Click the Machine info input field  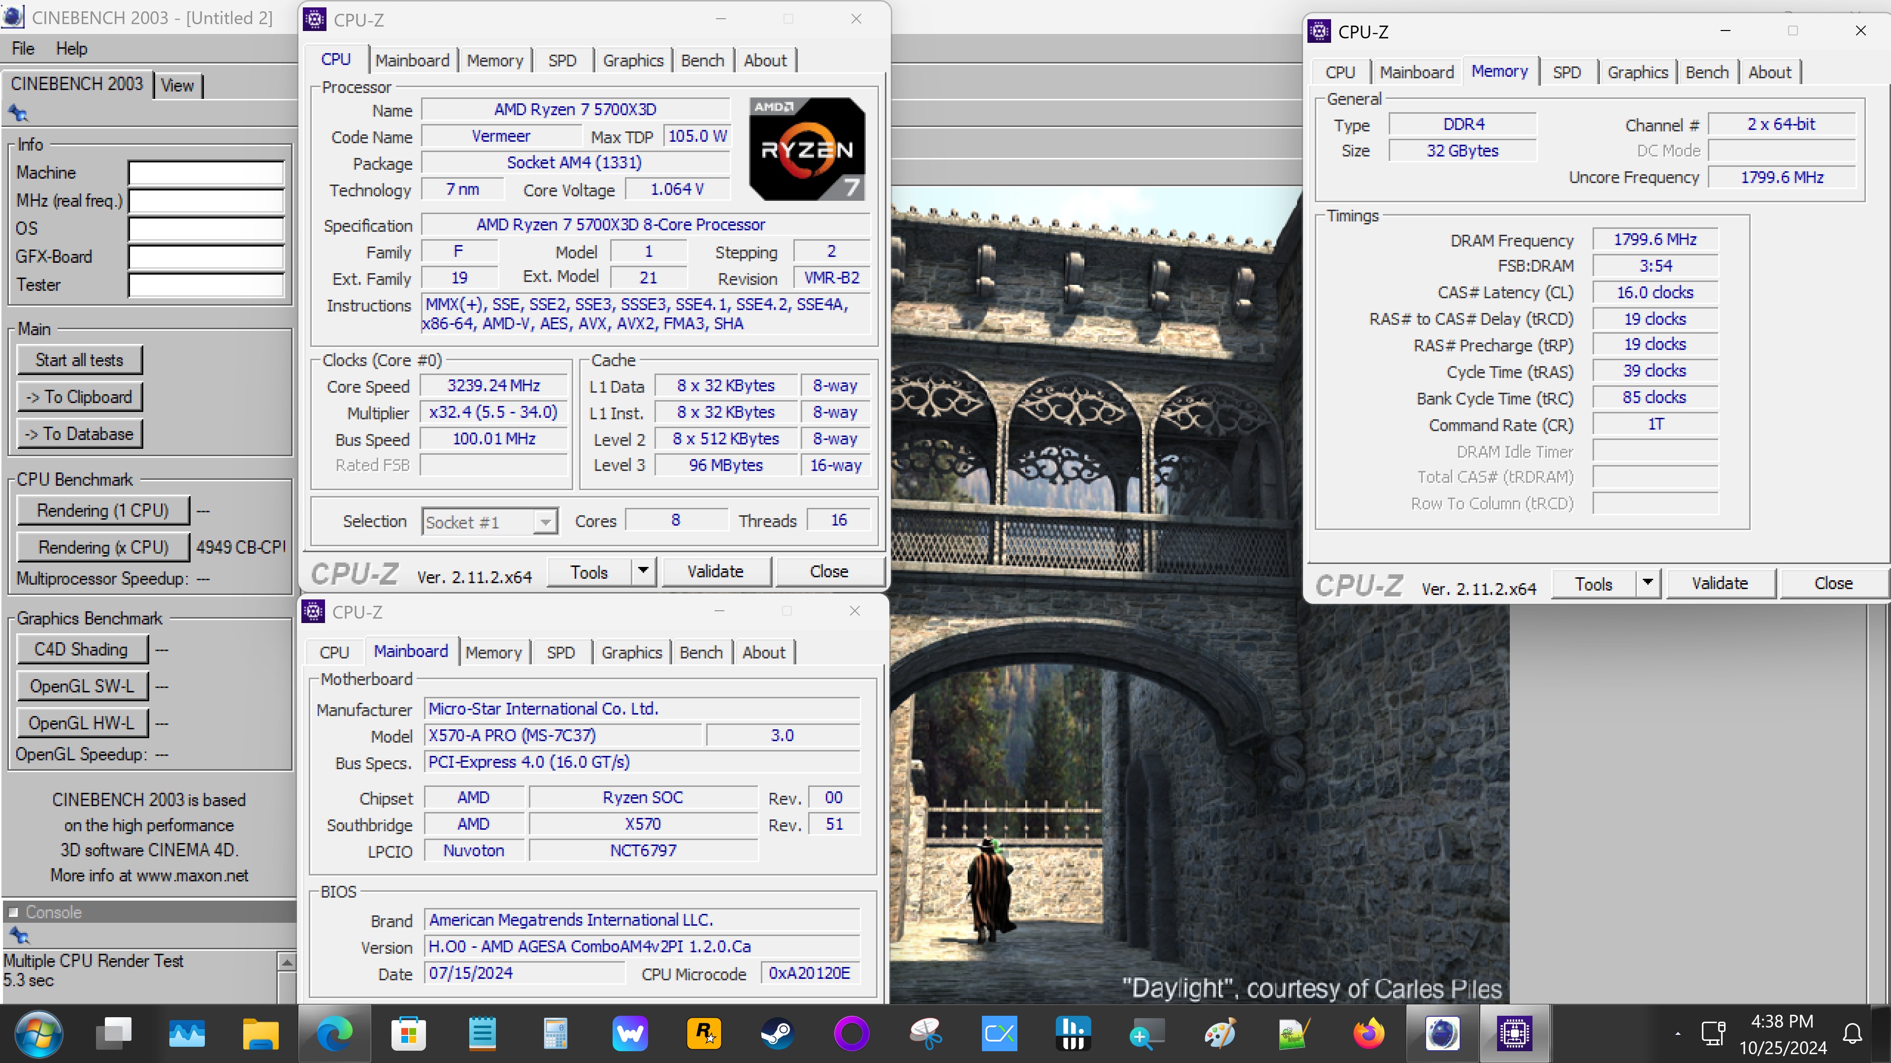(x=206, y=172)
